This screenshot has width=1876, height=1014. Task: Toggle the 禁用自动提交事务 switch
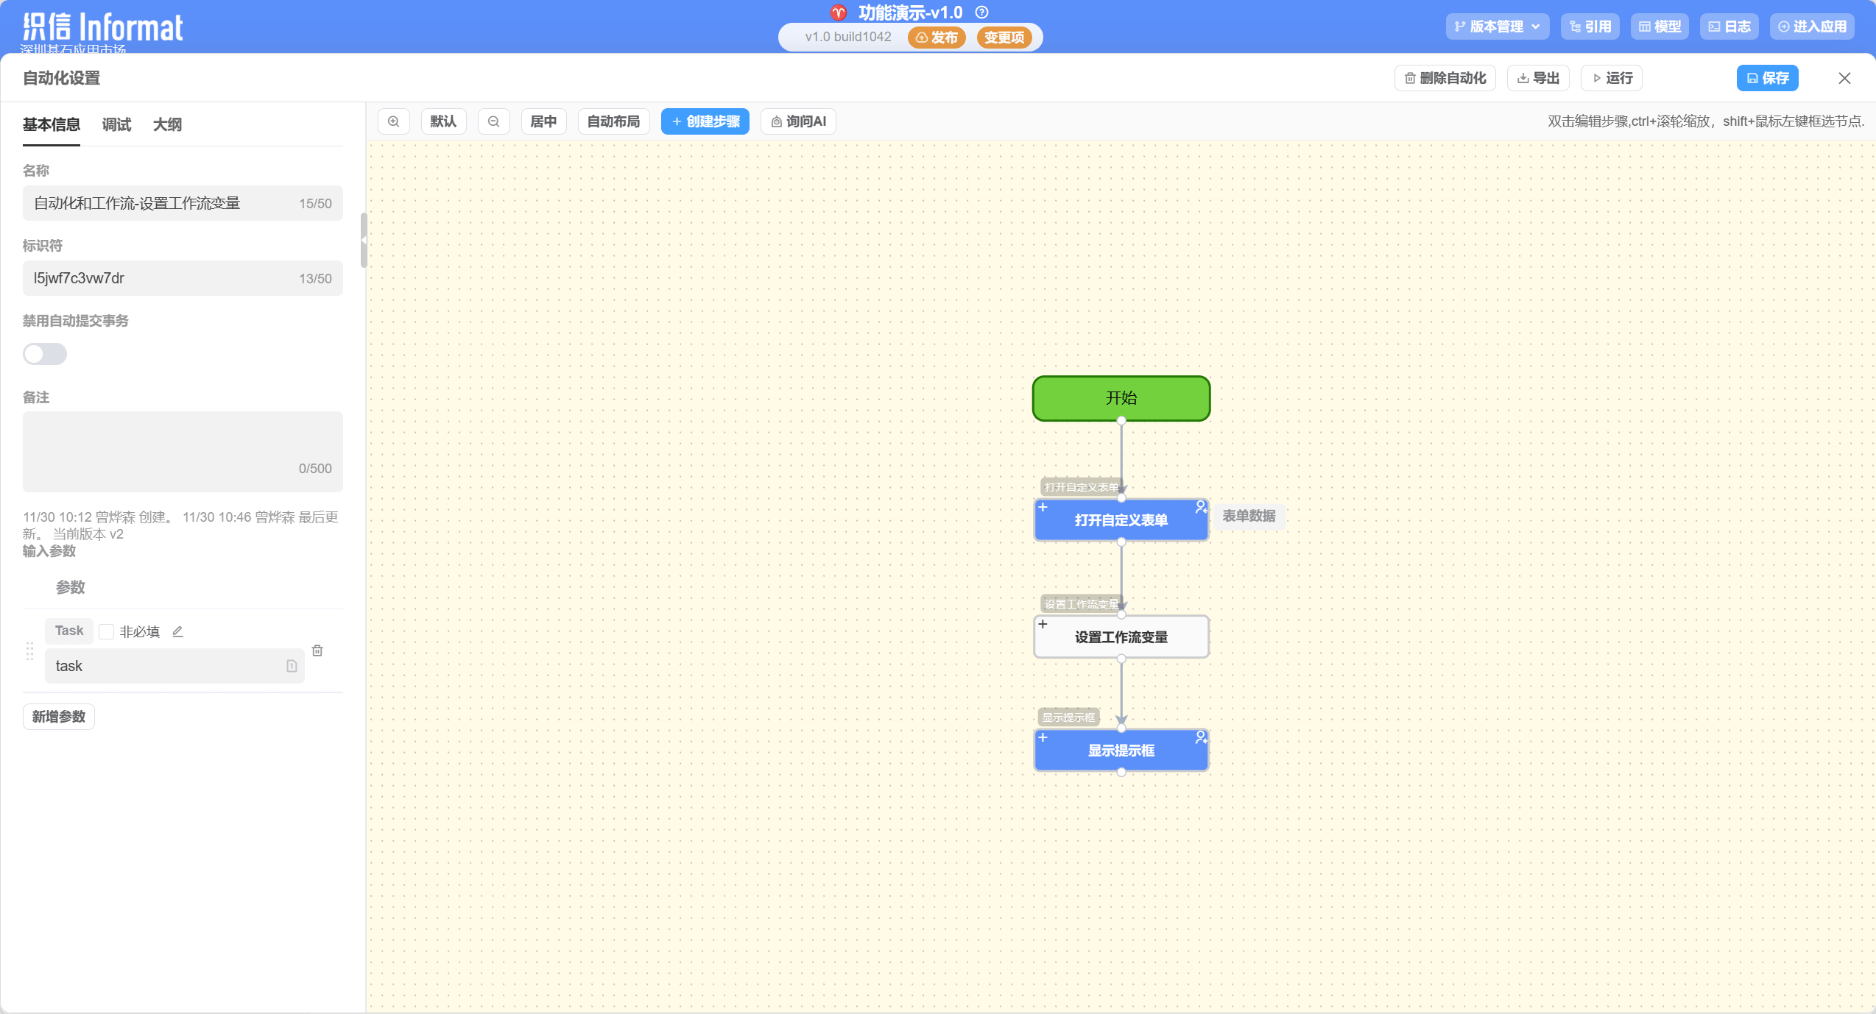(45, 354)
